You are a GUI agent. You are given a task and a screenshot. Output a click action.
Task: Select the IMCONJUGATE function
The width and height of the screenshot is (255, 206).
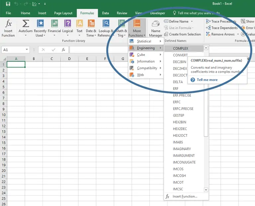184,162
